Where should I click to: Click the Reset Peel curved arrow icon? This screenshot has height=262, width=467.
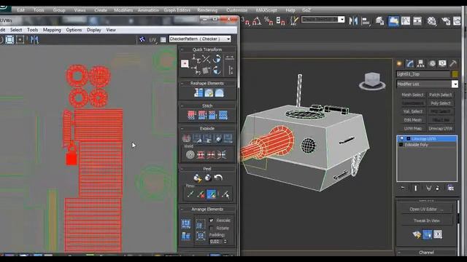coord(218,178)
